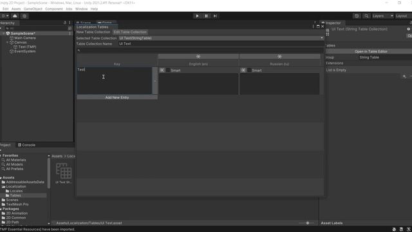Viewport: 412px width, 232px height.
Task: Click the Russian translation text area
Action: tap(279, 84)
